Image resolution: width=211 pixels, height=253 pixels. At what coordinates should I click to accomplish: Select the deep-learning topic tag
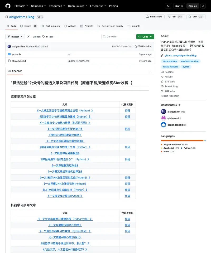tap(170, 61)
